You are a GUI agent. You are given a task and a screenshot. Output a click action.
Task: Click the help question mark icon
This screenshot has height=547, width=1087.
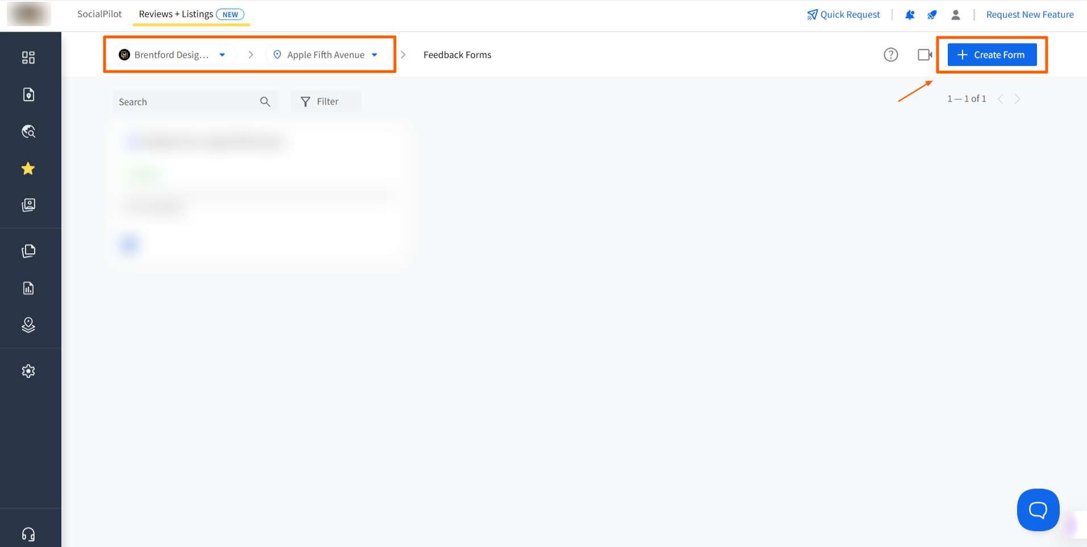click(x=891, y=55)
